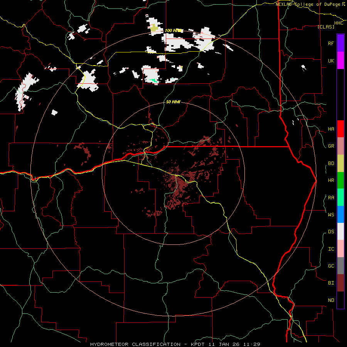The height and width of the screenshot is (347, 347).
Task: Click the 11 JAN 26 date stamp
Action: click(x=225, y=344)
